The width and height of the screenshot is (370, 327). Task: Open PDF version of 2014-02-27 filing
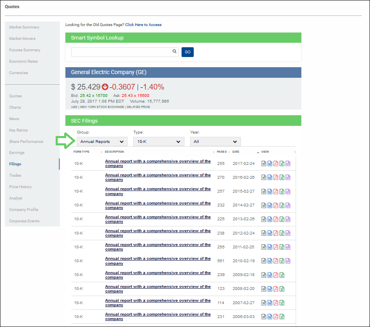(x=276, y=205)
